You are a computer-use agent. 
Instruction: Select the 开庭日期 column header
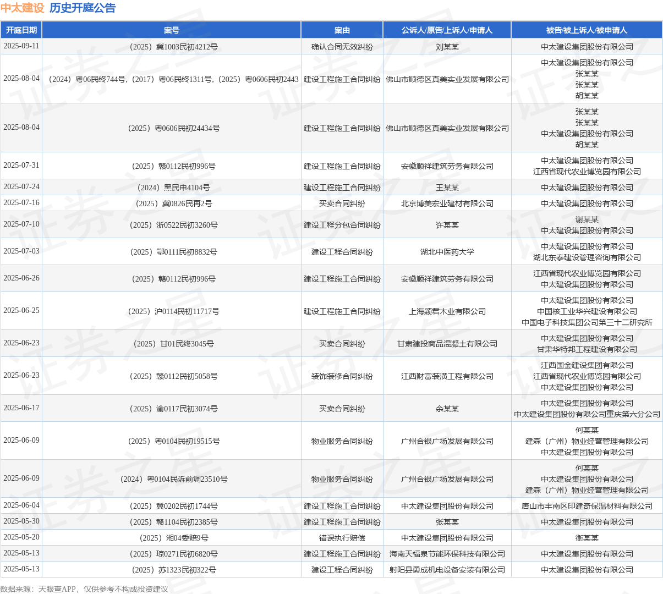(x=21, y=30)
